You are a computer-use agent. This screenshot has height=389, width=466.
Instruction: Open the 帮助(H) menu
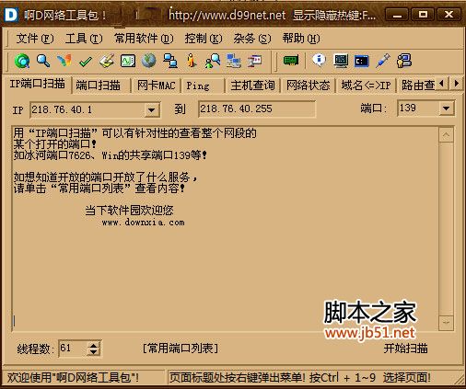pyautogui.click(x=301, y=39)
